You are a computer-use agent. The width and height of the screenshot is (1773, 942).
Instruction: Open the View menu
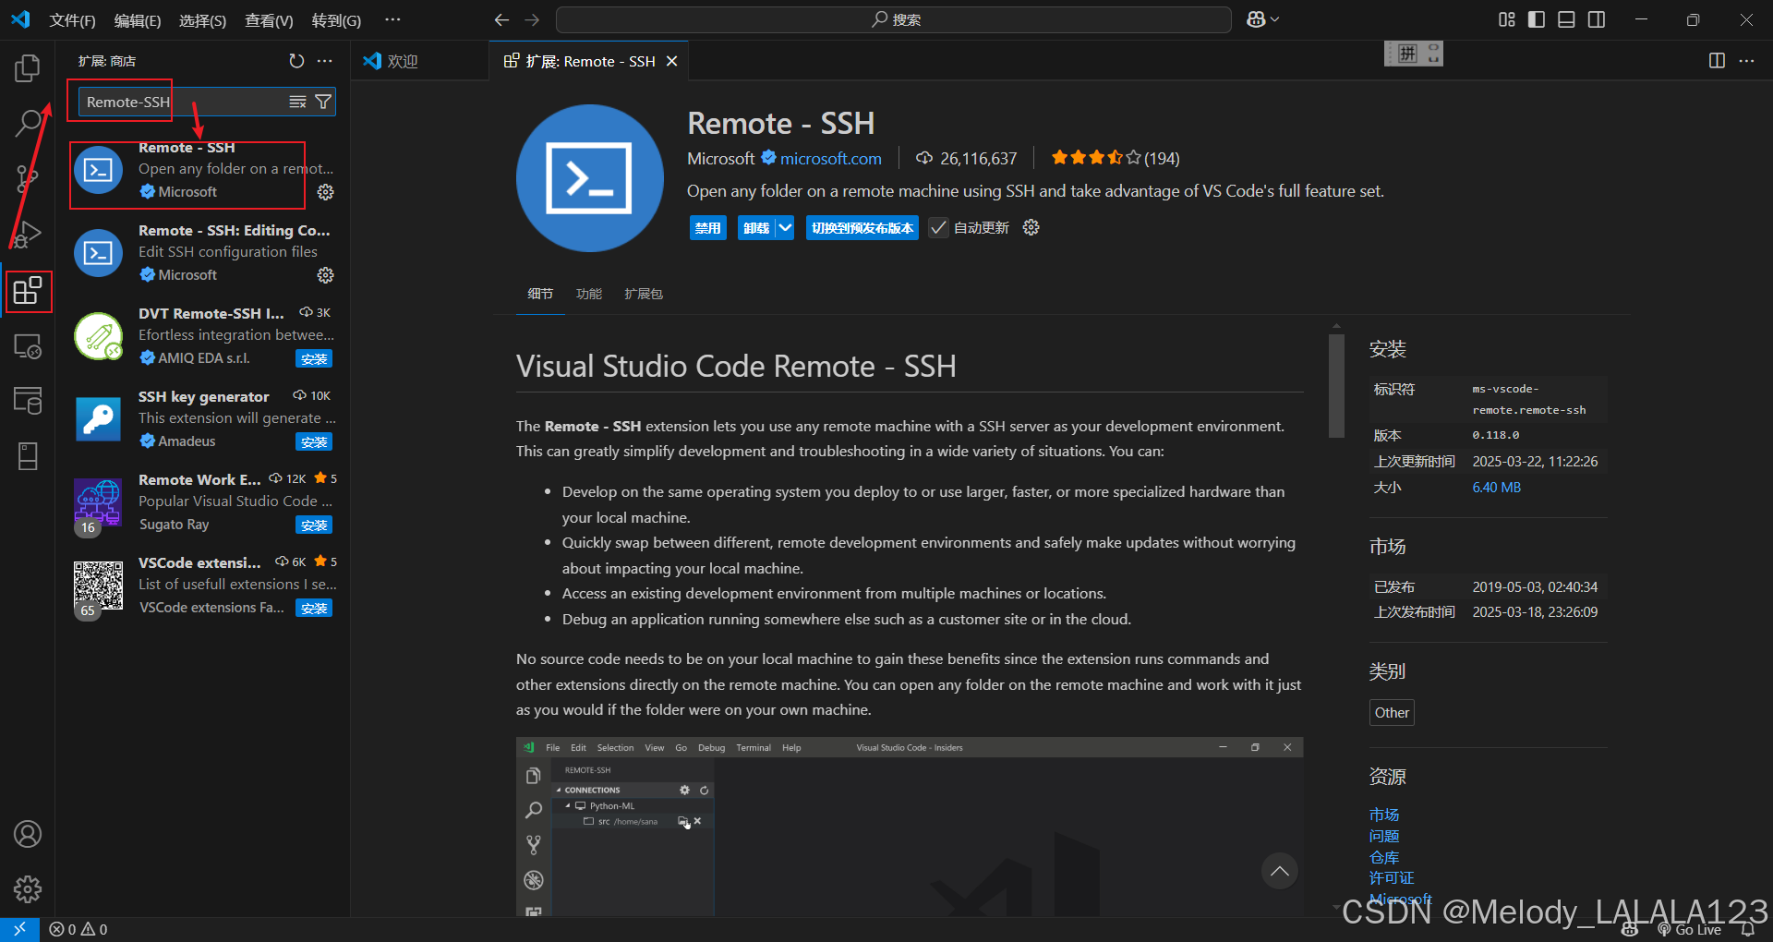tap(269, 20)
